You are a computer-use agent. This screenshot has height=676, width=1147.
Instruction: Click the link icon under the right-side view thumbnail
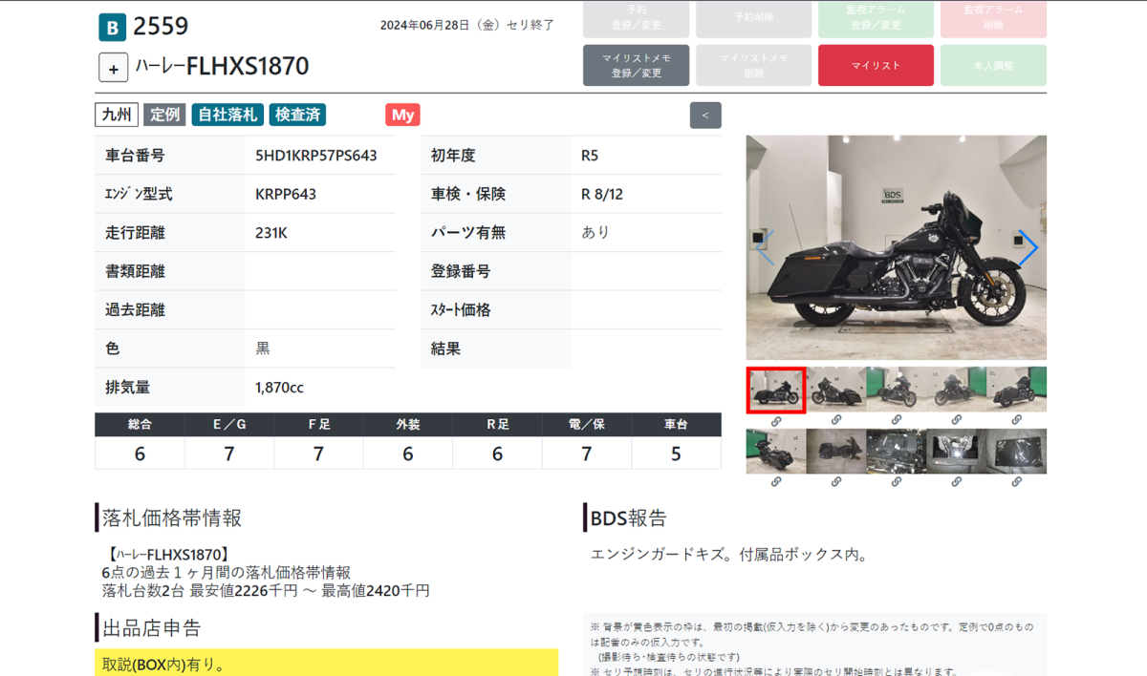pos(836,420)
